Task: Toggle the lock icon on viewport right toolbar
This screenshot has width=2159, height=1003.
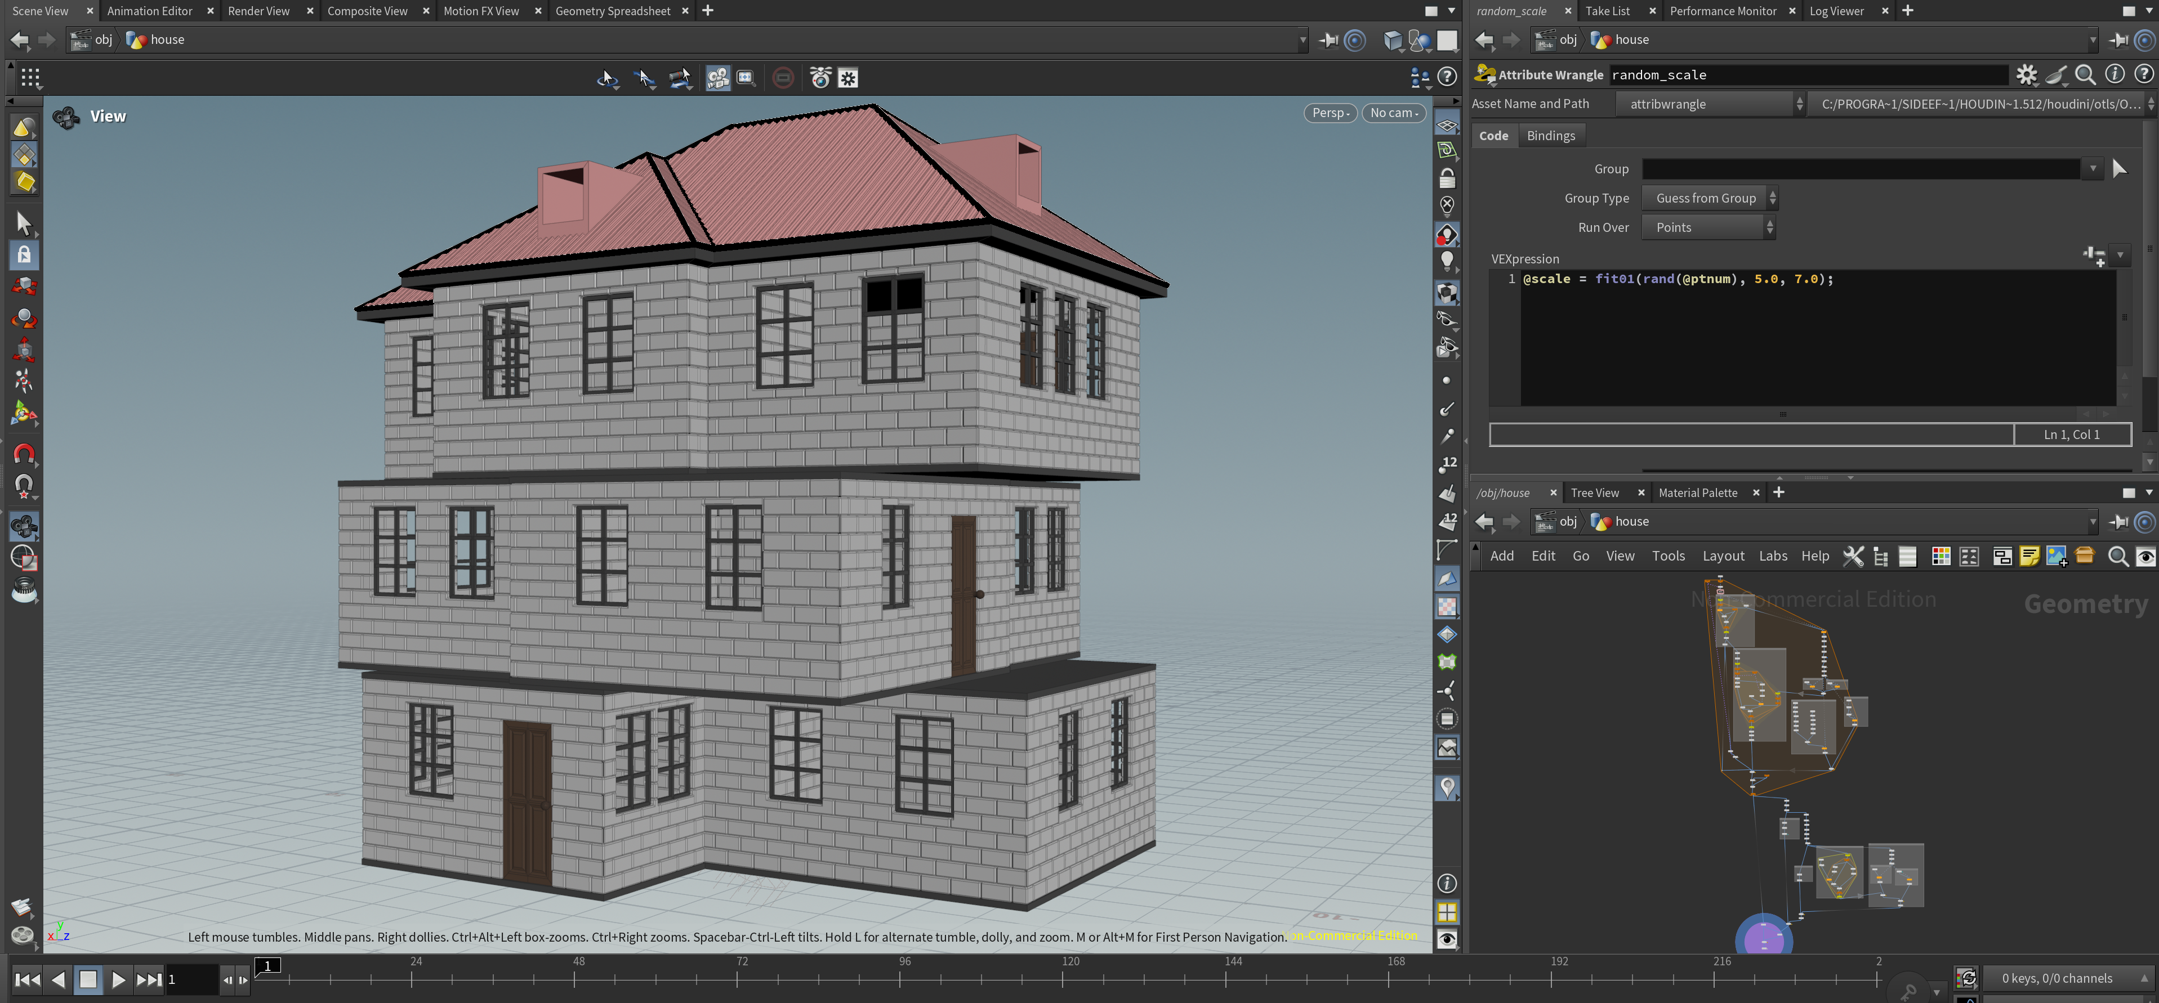Action: click(1447, 178)
